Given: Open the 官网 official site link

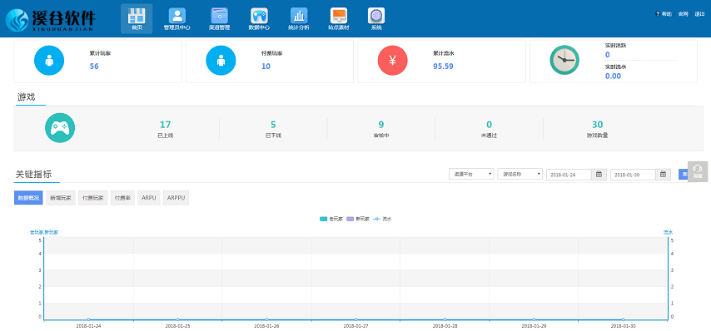Looking at the screenshot, I should click(x=683, y=14).
